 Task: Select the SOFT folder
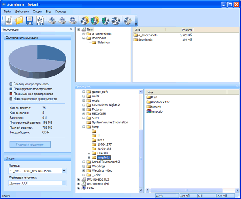pyautogui.click(x=96, y=118)
